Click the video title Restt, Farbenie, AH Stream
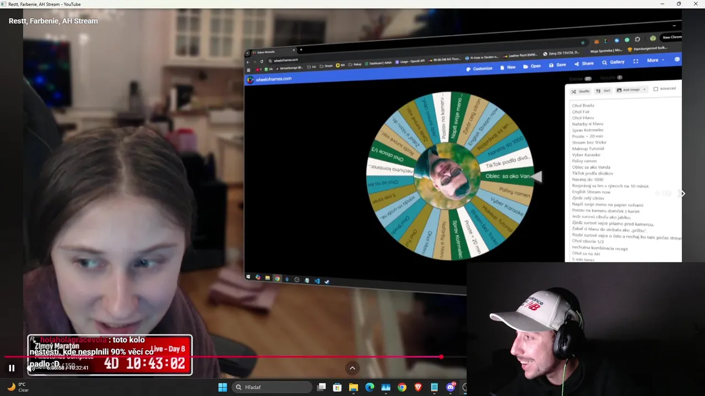Viewport: 705px width, 396px height. click(x=53, y=21)
